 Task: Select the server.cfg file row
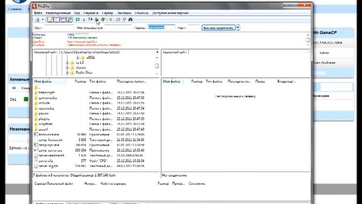[96, 161]
